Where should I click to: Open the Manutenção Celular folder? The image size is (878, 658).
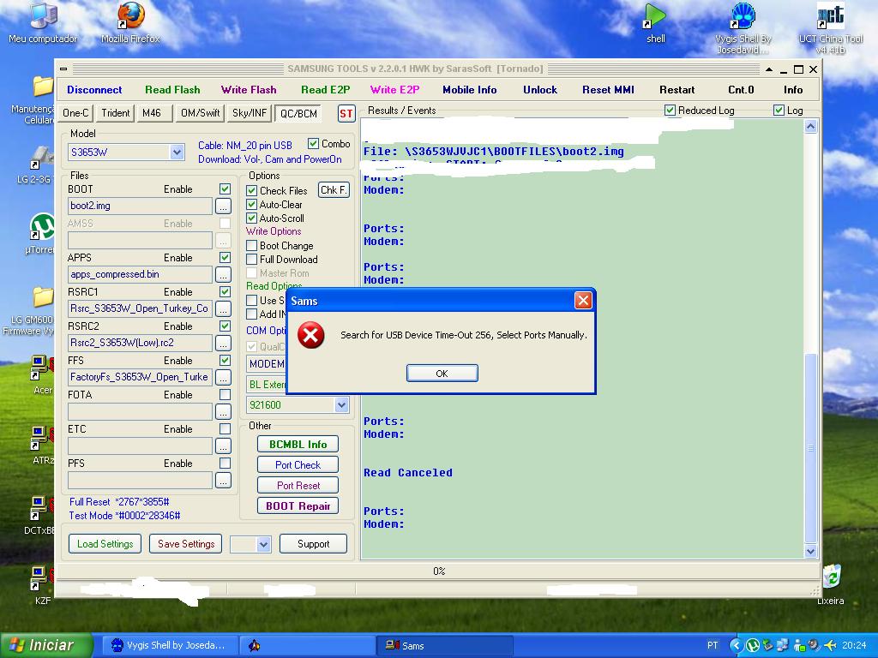(34, 101)
